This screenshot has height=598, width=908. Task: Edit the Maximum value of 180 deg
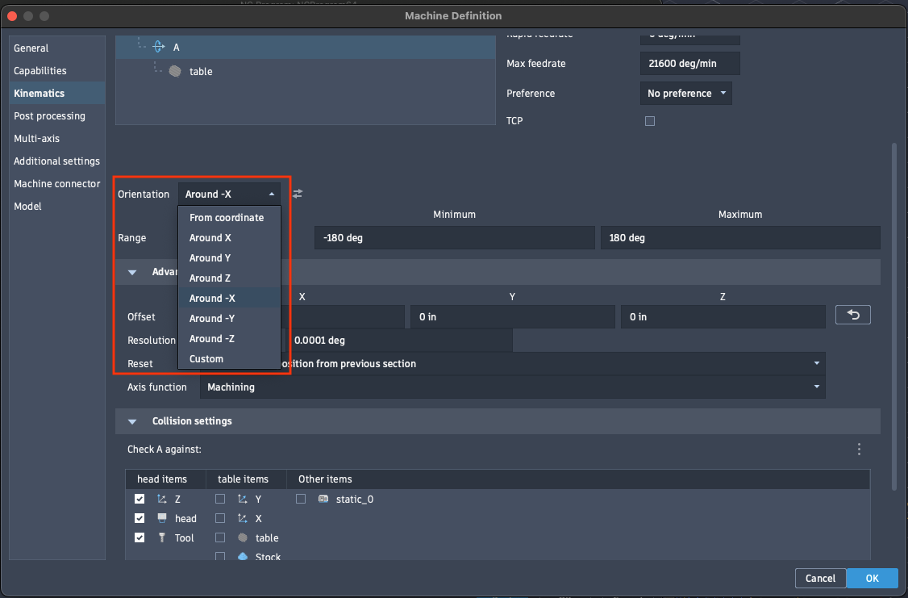pos(740,237)
